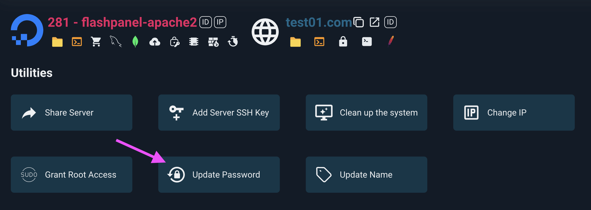Click the server terminal console icon
Viewport: 591px width, 210px height.
pyautogui.click(x=77, y=42)
